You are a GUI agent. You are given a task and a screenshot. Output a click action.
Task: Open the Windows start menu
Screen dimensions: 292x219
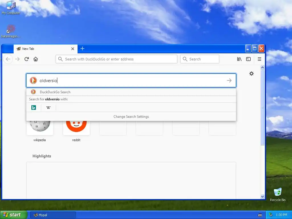(x=13, y=215)
